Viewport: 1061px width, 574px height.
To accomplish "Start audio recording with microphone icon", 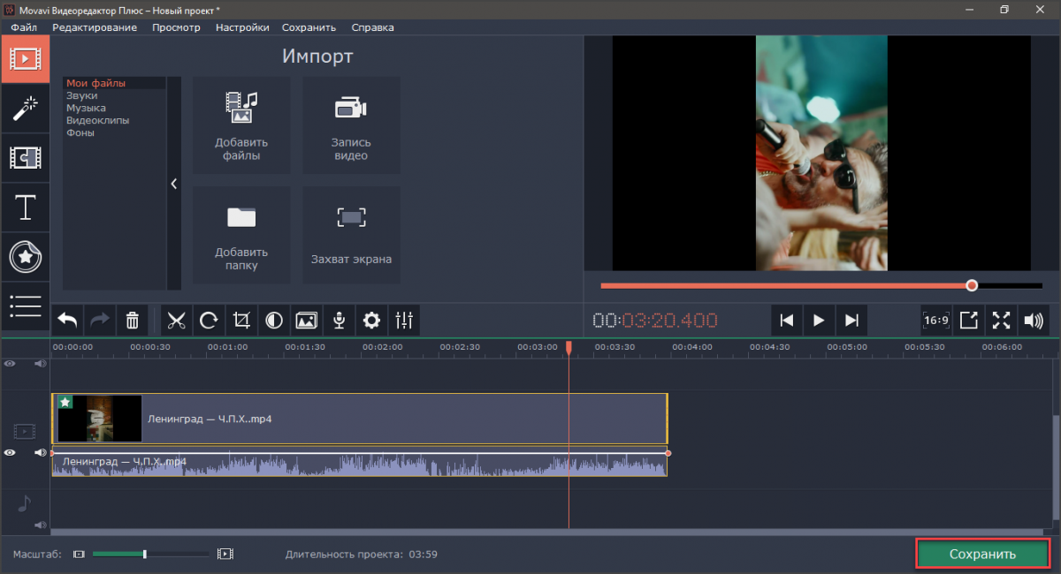I will (x=340, y=320).
